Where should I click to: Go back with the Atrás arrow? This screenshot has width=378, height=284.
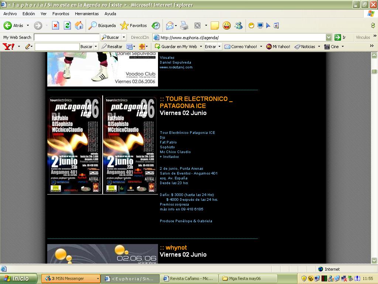tap(13, 26)
